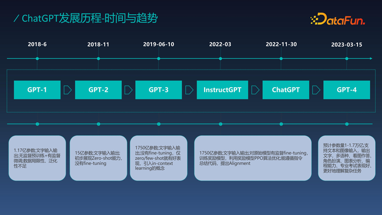Select the 1.17亿参数 description card
This screenshot has width=382, height=215.
[x=37, y=158]
